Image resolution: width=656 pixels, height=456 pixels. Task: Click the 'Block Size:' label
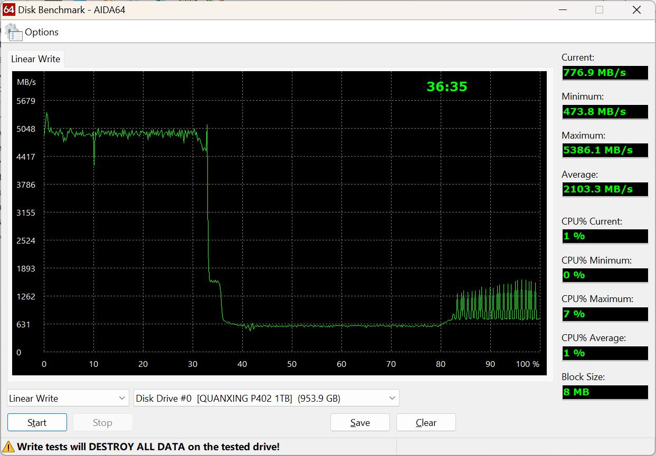coord(583,377)
